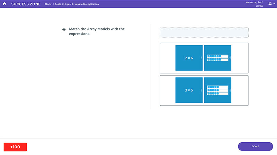Open the settings gear menu

[270, 4]
